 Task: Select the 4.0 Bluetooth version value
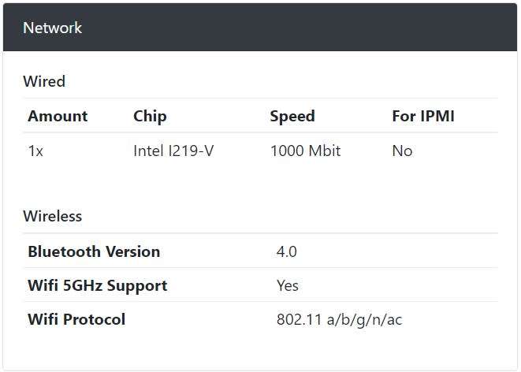[x=286, y=251]
